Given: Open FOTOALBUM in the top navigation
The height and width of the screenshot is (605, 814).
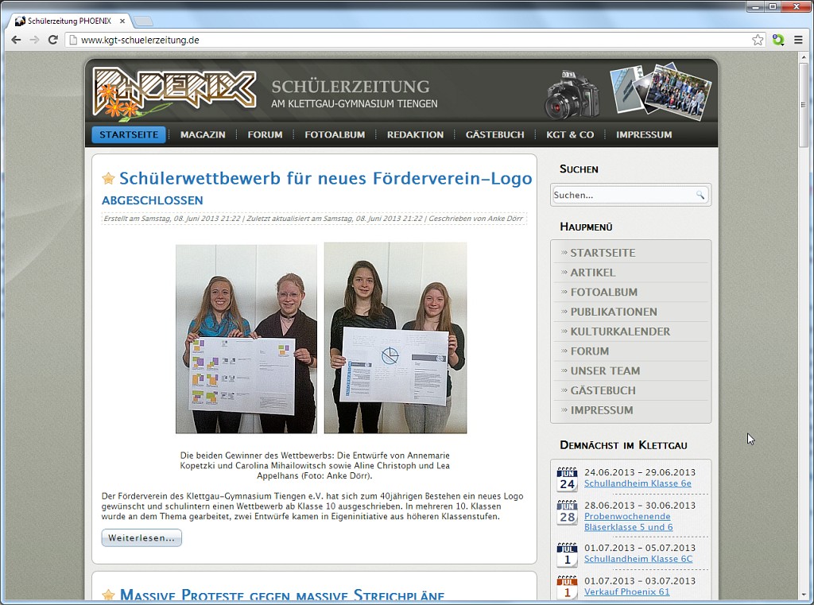Looking at the screenshot, I should tap(335, 134).
